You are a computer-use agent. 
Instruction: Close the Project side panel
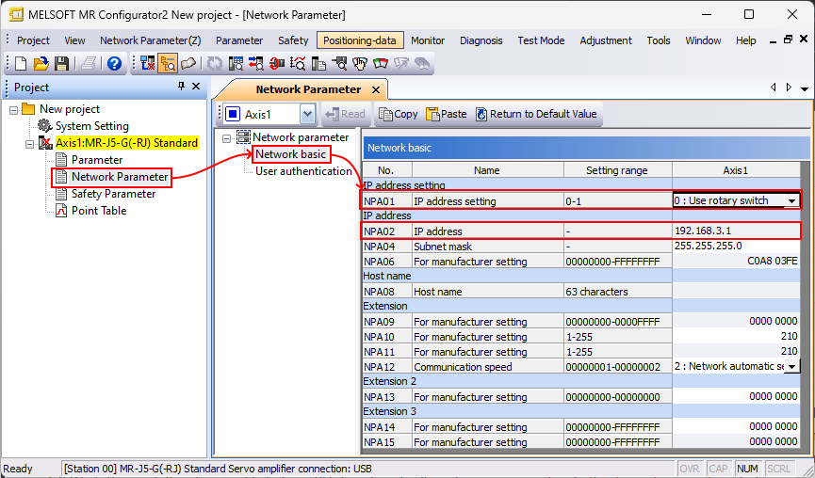point(196,87)
